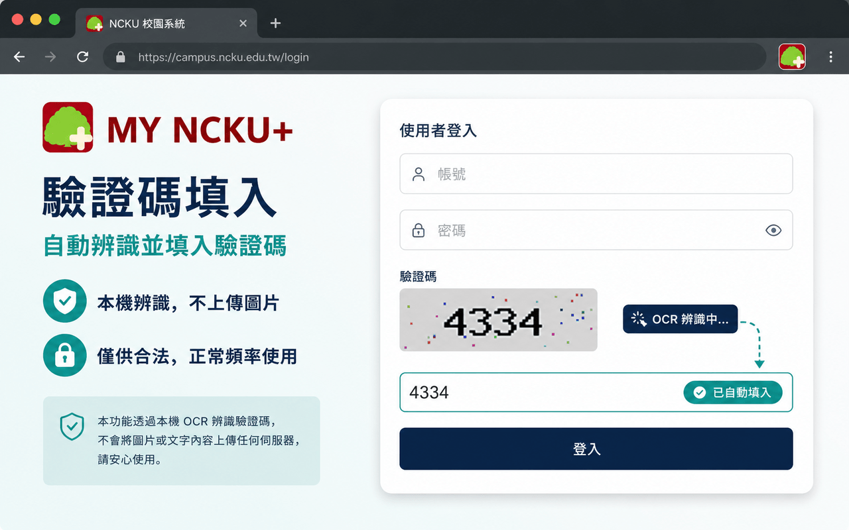Click the green maximize window button

click(x=54, y=20)
